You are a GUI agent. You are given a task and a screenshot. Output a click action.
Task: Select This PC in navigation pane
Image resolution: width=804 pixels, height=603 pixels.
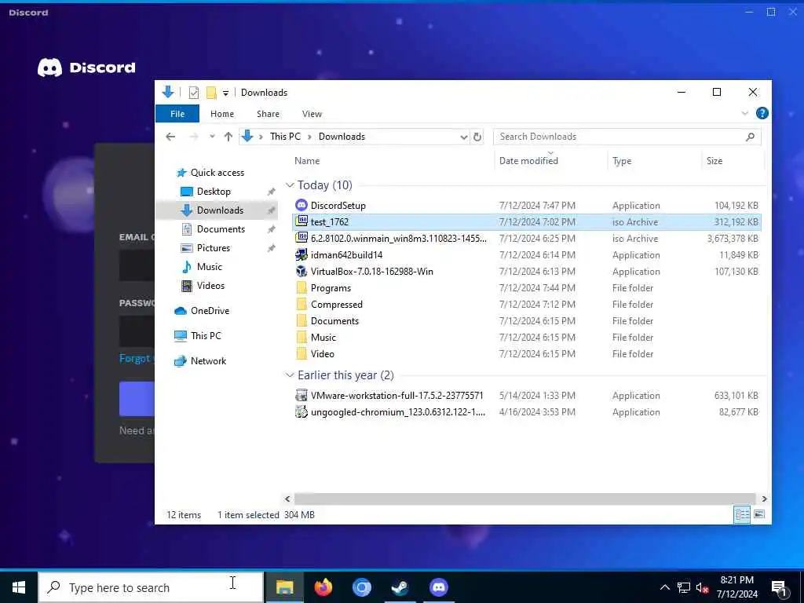coord(206,336)
